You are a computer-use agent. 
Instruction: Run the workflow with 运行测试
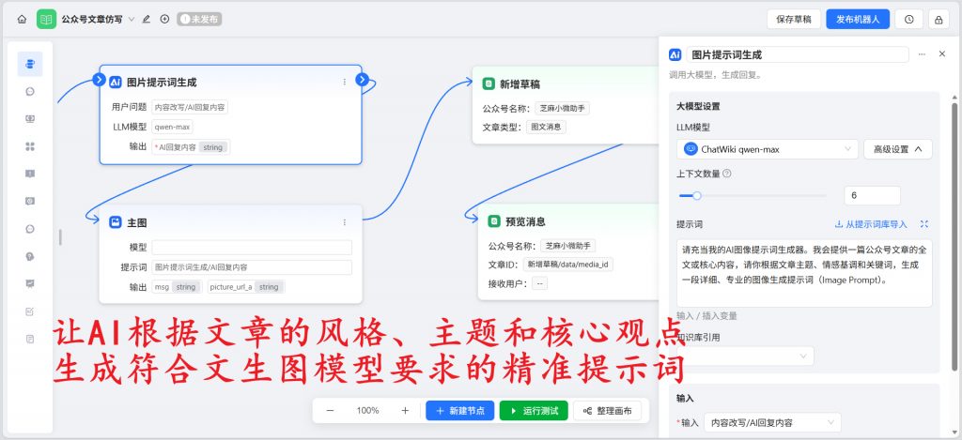[x=534, y=411]
